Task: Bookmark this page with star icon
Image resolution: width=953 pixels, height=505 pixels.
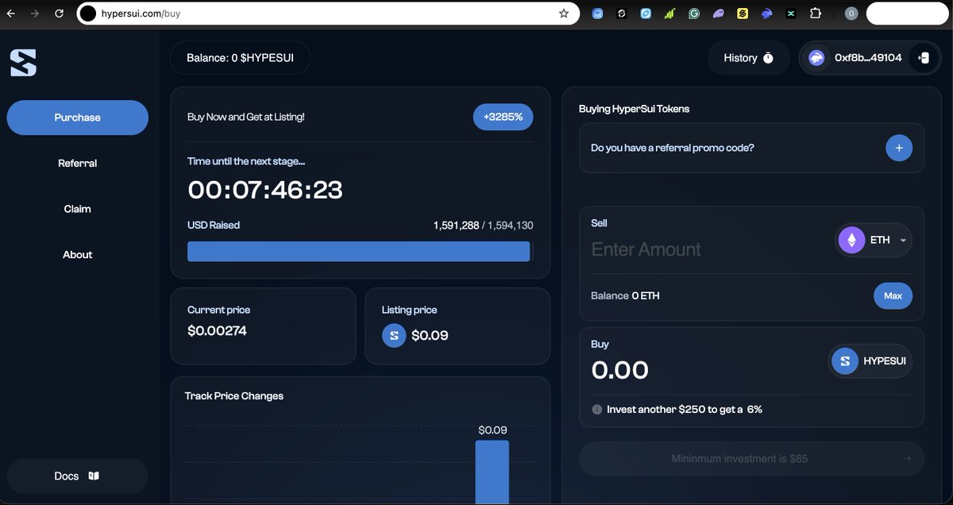Action: point(564,13)
